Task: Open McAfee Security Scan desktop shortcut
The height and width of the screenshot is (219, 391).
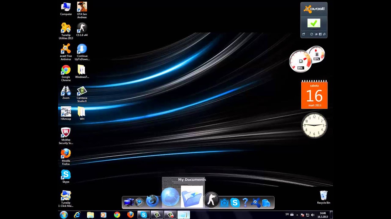Action: [66, 136]
